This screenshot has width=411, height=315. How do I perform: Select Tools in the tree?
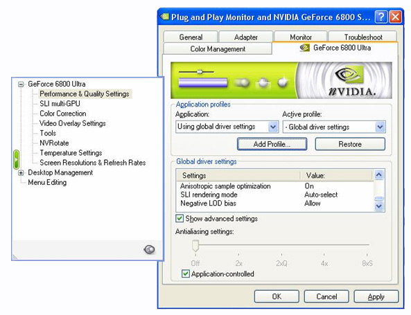48,134
